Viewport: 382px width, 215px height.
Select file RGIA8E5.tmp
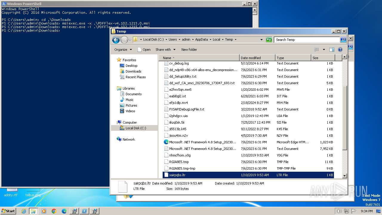(x=179, y=162)
